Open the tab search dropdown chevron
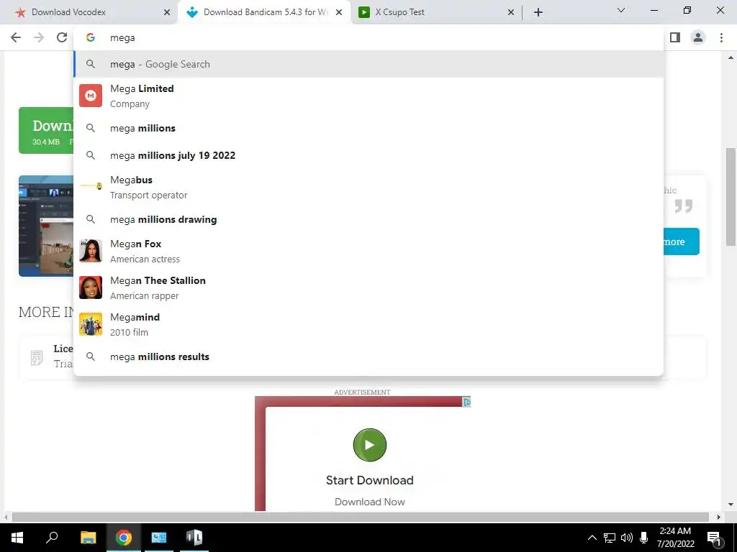Viewport: 737px width, 552px height. click(x=621, y=10)
